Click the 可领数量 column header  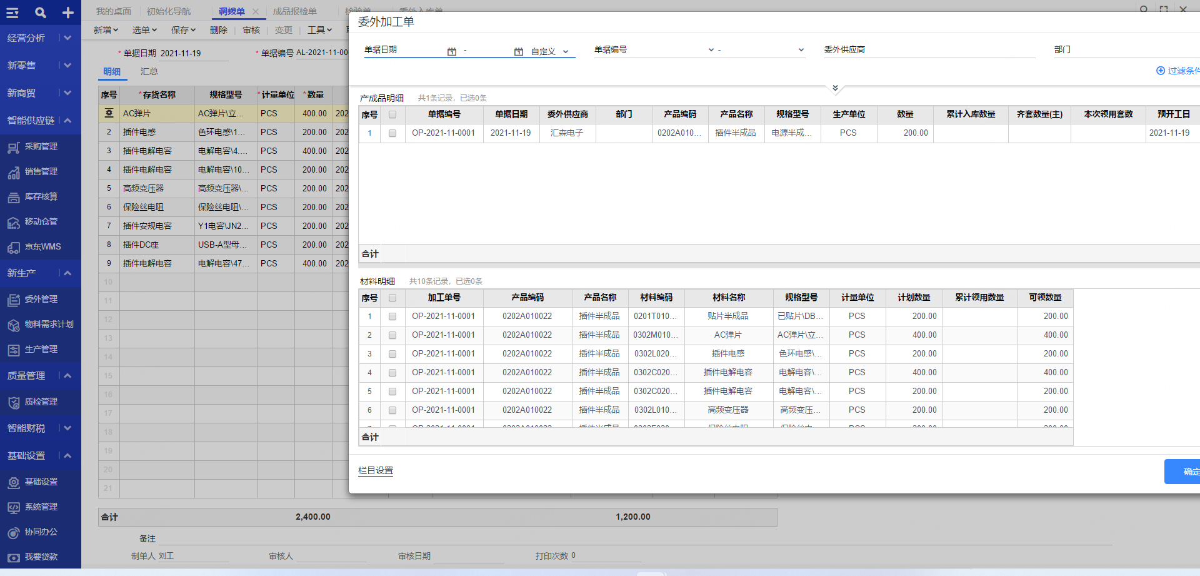pos(1045,298)
